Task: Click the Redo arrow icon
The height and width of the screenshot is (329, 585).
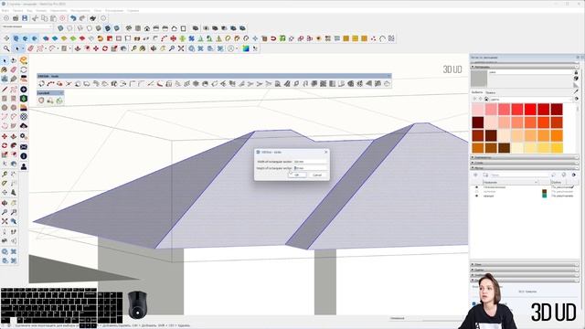Action: [82, 18]
